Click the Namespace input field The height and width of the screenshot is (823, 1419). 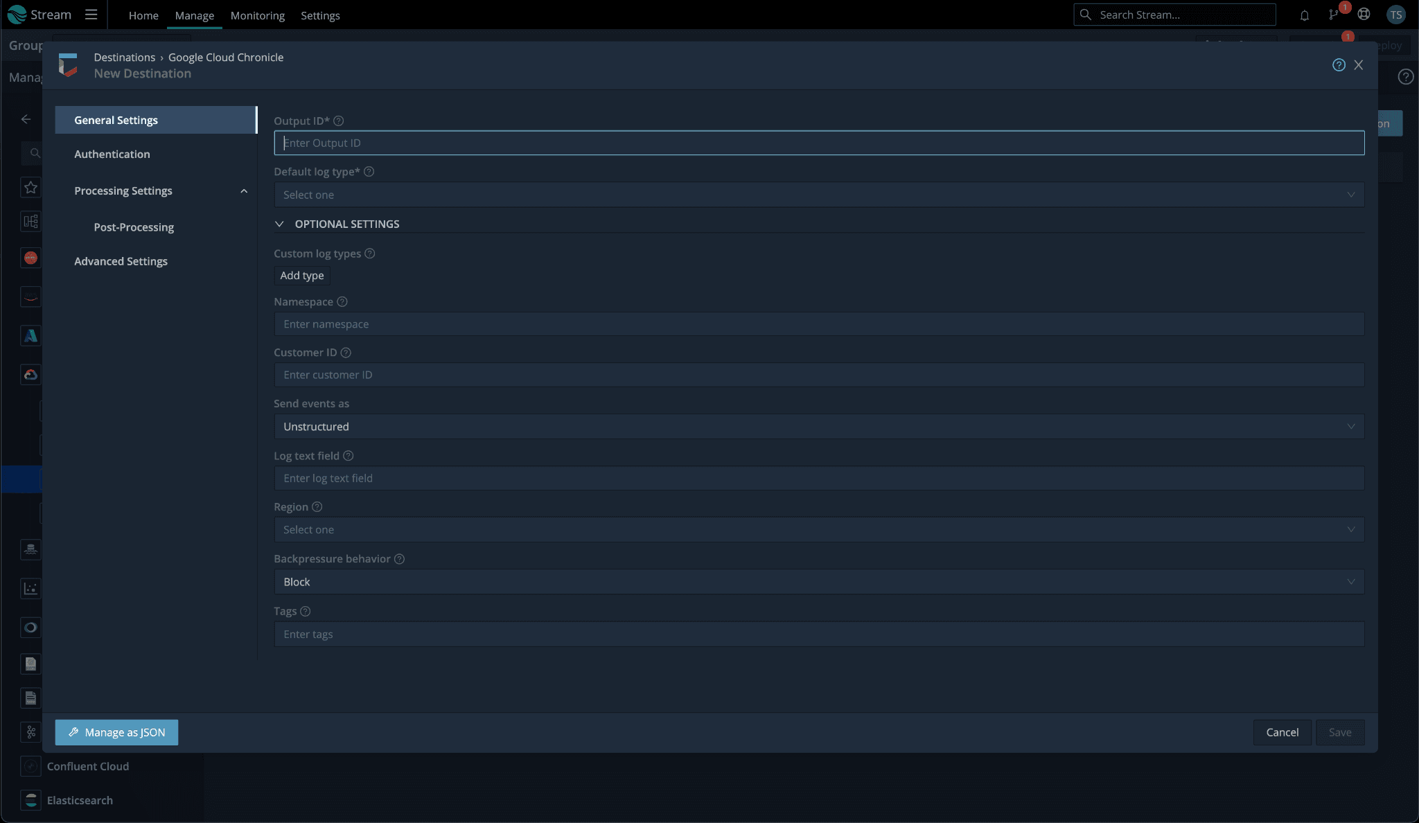818,324
